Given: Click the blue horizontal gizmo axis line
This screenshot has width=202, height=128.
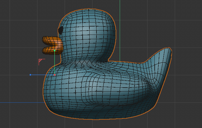Looking at the screenshot, I should point(42,75).
